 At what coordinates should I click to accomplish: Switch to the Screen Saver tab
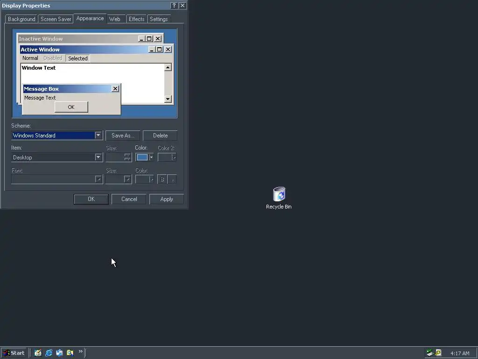56,19
